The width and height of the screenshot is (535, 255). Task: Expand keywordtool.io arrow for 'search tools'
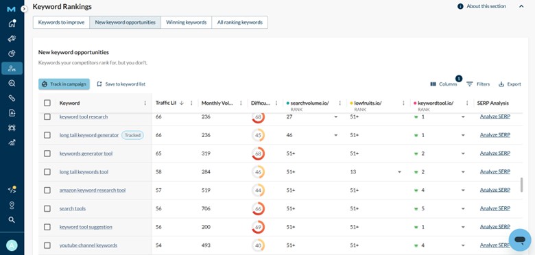pos(463,209)
